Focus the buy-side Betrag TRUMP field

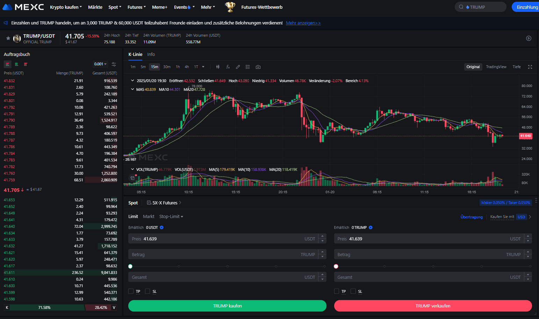coord(227,254)
